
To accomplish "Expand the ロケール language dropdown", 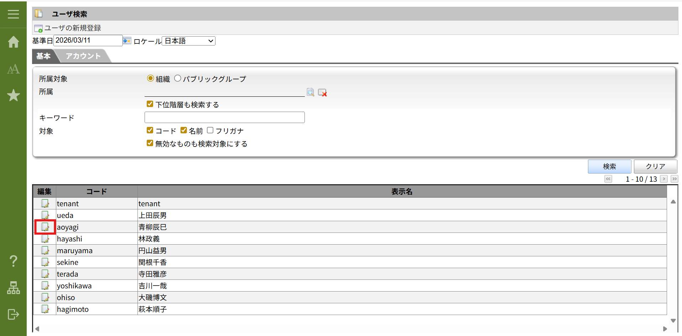I will click(188, 41).
